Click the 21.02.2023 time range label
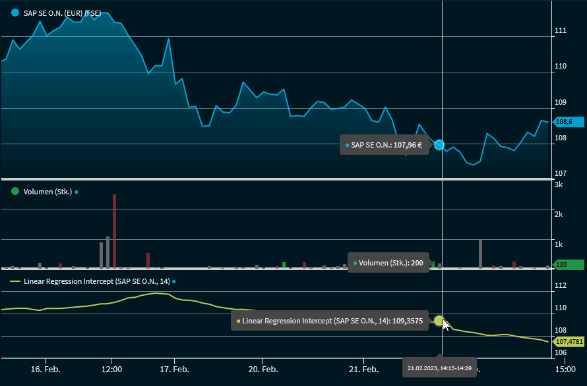Screen dimensions: 587x386 [439, 368]
